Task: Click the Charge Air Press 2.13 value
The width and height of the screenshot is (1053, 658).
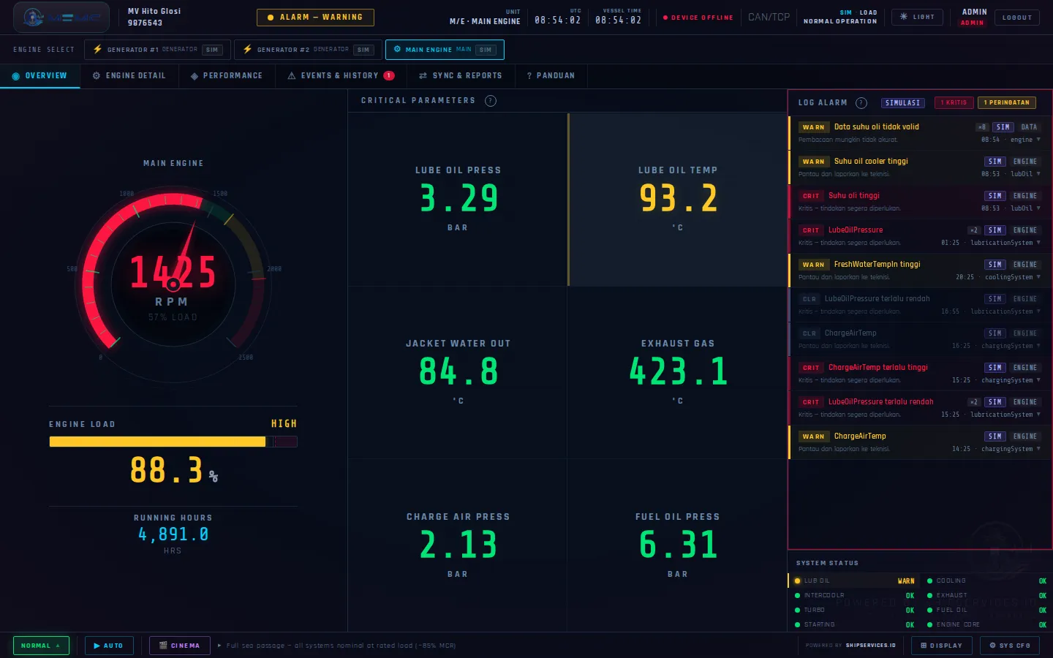Action: tap(458, 545)
